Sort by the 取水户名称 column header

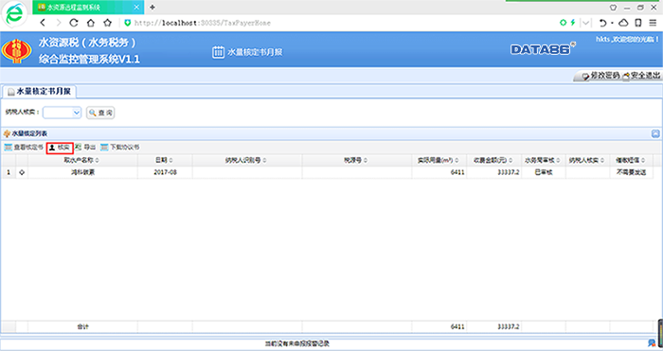coord(82,161)
